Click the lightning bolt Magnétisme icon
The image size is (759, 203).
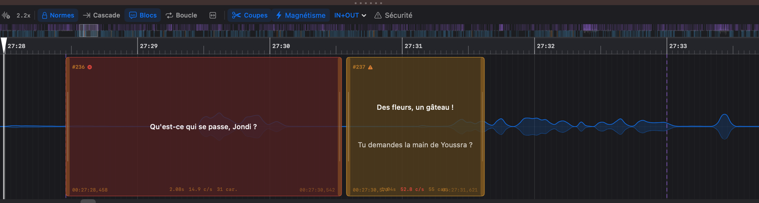[279, 15]
